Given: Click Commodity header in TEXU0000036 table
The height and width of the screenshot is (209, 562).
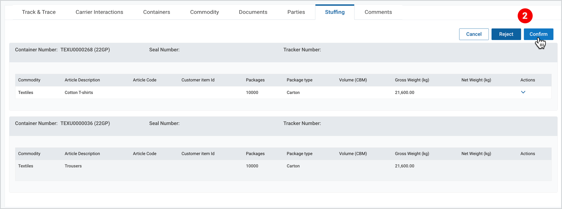Looking at the screenshot, I should coord(29,154).
